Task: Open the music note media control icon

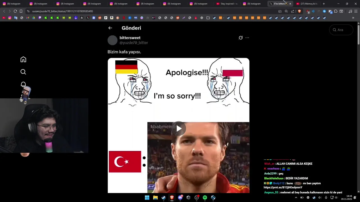Action: pyautogui.click(x=350, y=11)
